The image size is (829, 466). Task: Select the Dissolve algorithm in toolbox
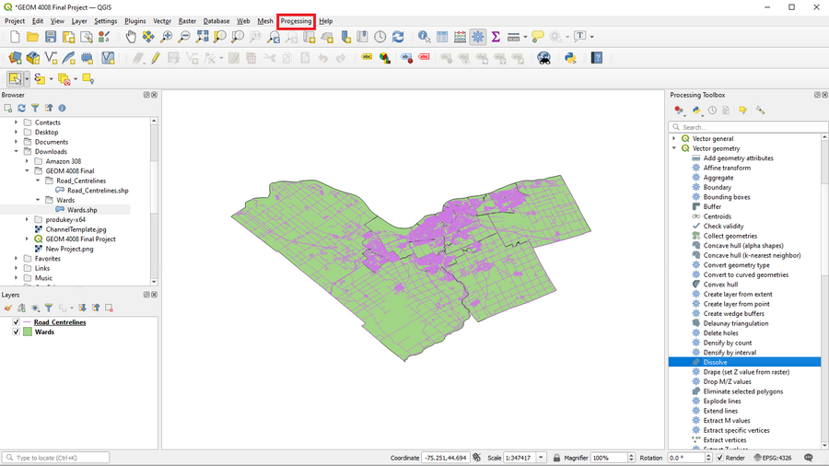[x=715, y=362]
